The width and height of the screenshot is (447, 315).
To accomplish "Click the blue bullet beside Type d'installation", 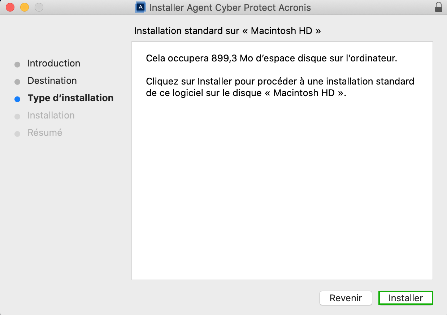I will (x=17, y=99).
